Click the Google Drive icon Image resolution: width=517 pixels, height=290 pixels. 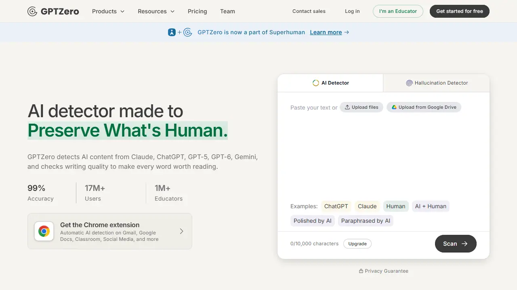[394, 107]
